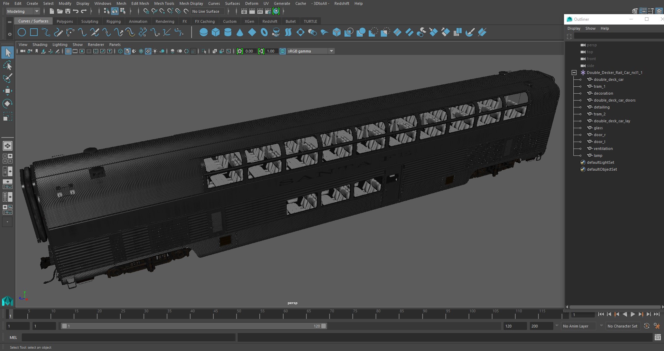The width and height of the screenshot is (664, 351).
Task: Switch to the Polygons shelf tab
Action: point(65,21)
